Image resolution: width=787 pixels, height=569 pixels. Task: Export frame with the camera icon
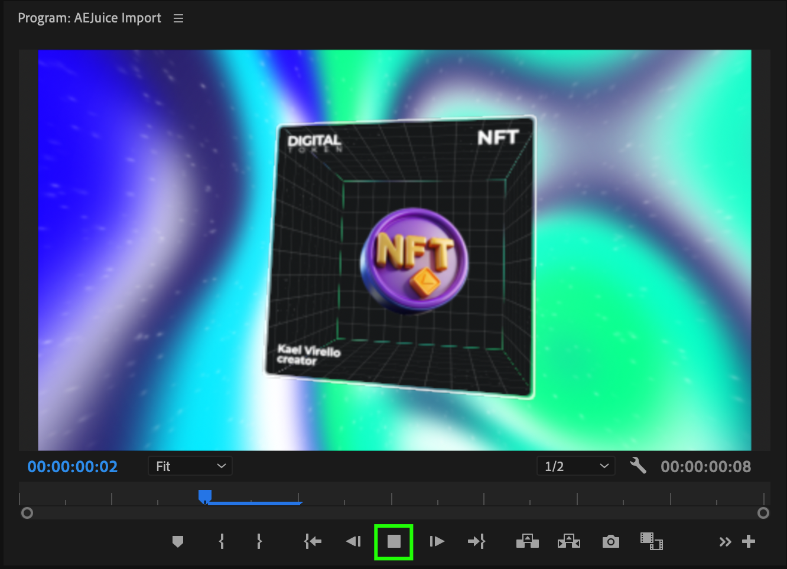[610, 541]
